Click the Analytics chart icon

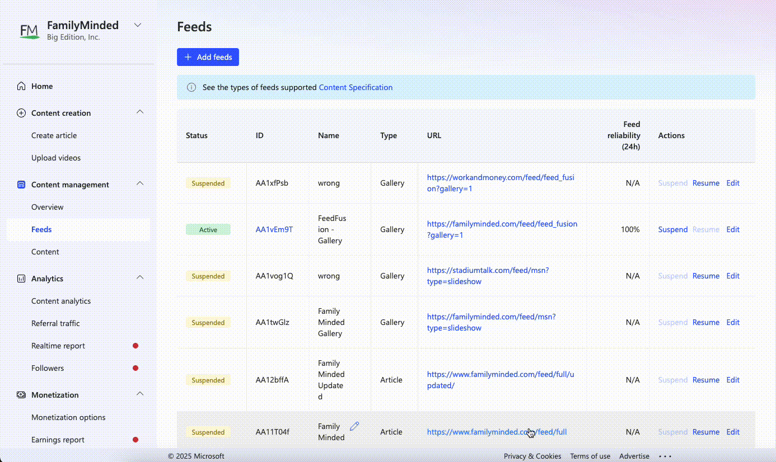(x=21, y=279)
